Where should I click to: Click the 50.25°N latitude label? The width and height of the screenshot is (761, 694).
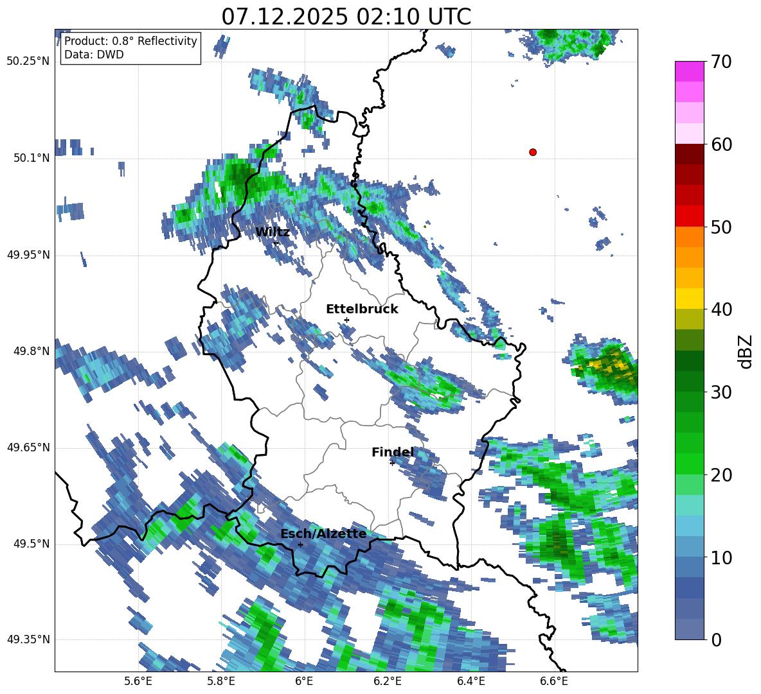coord(28,62)
